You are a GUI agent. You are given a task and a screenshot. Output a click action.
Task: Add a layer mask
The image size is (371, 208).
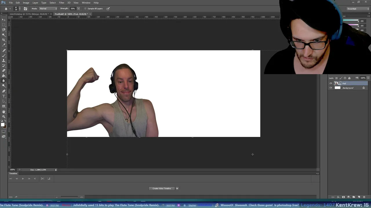(x=343, y=197)
